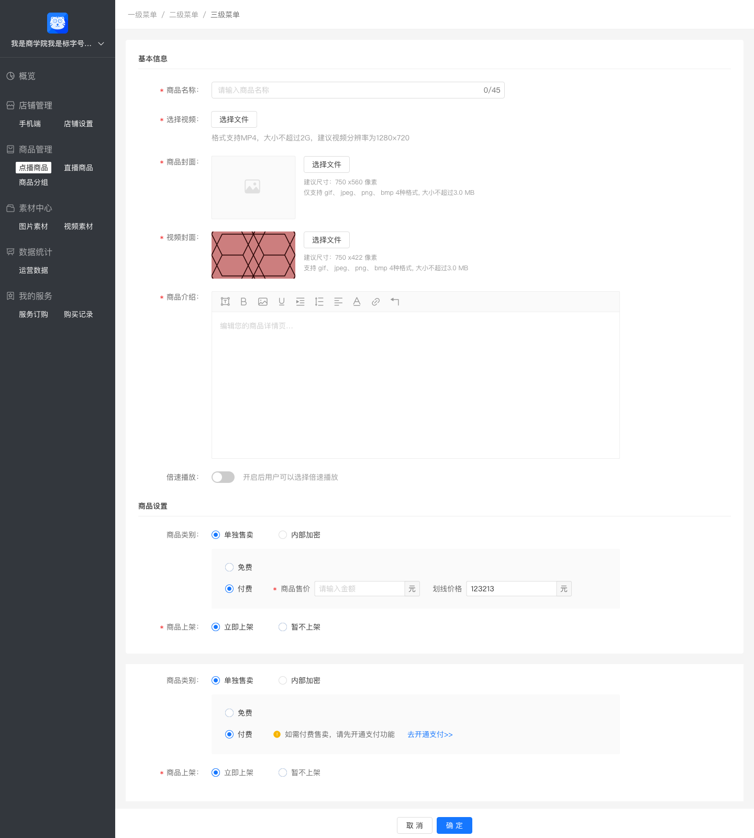Insert image via editor toolbar icon

coord(263,302)
